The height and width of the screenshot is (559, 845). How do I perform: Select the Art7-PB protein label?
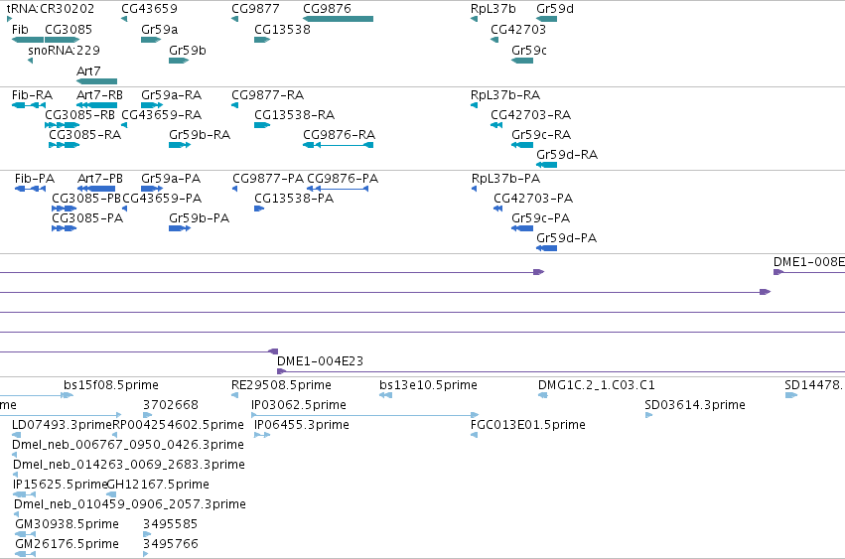100,179
